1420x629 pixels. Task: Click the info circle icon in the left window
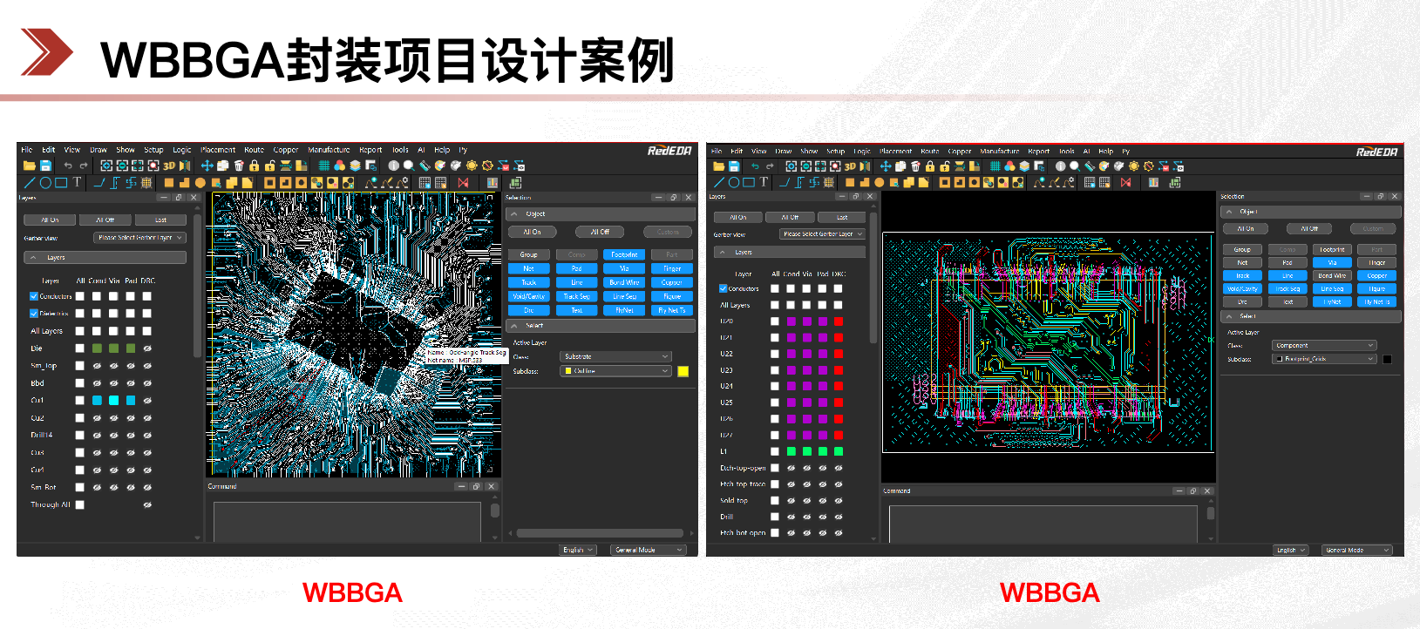[x=393, y=166]
